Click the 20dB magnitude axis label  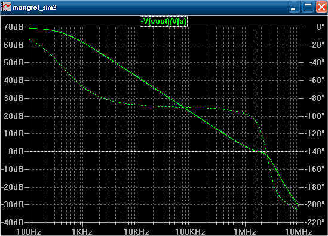coord(14,116)
